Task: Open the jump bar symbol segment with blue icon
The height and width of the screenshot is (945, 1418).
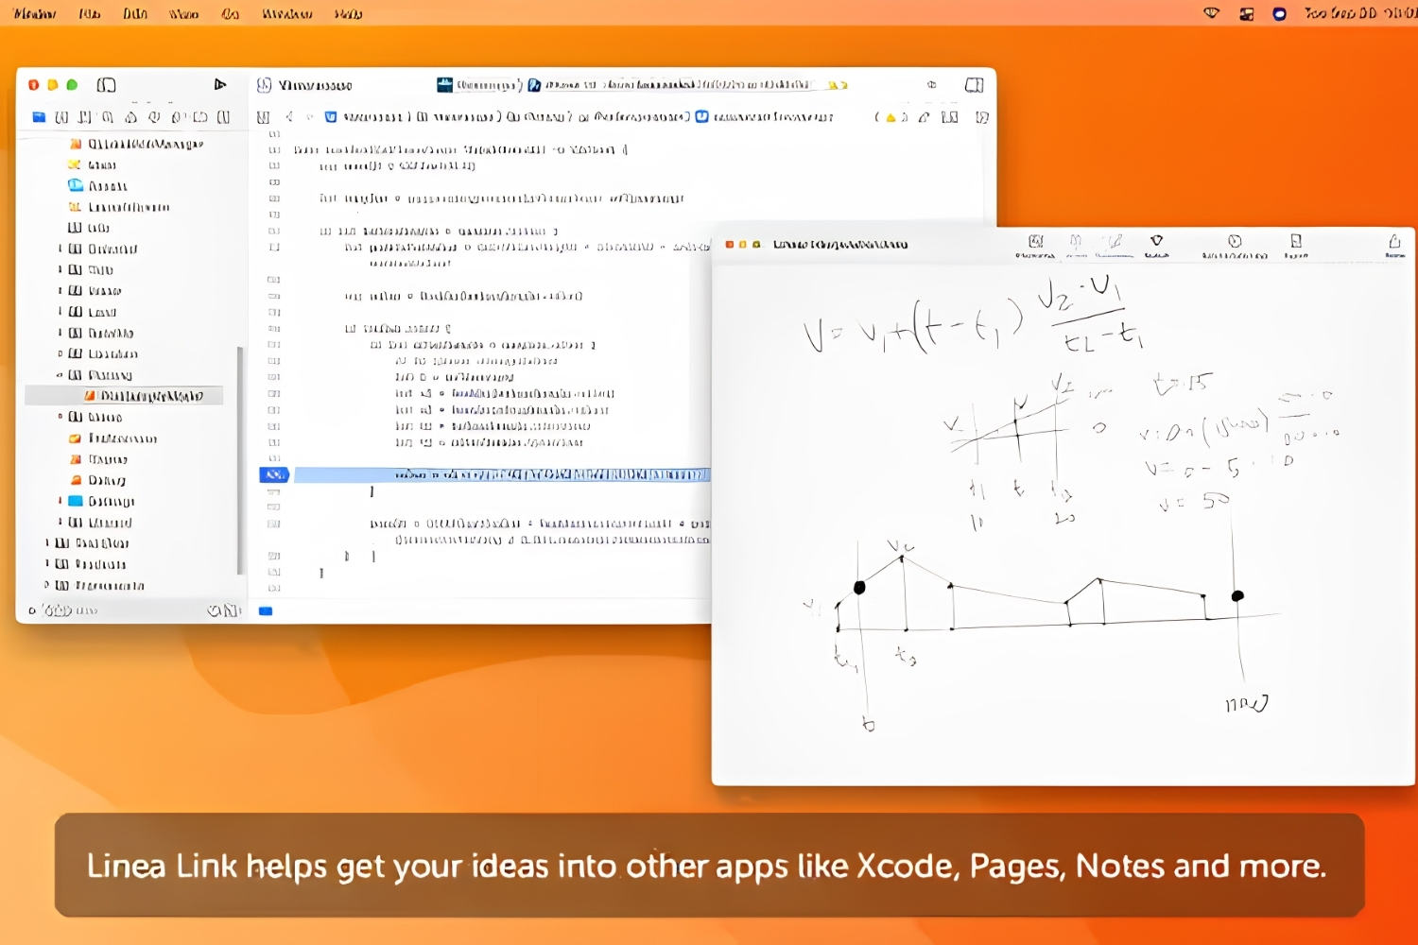Action: coord(765,117)
